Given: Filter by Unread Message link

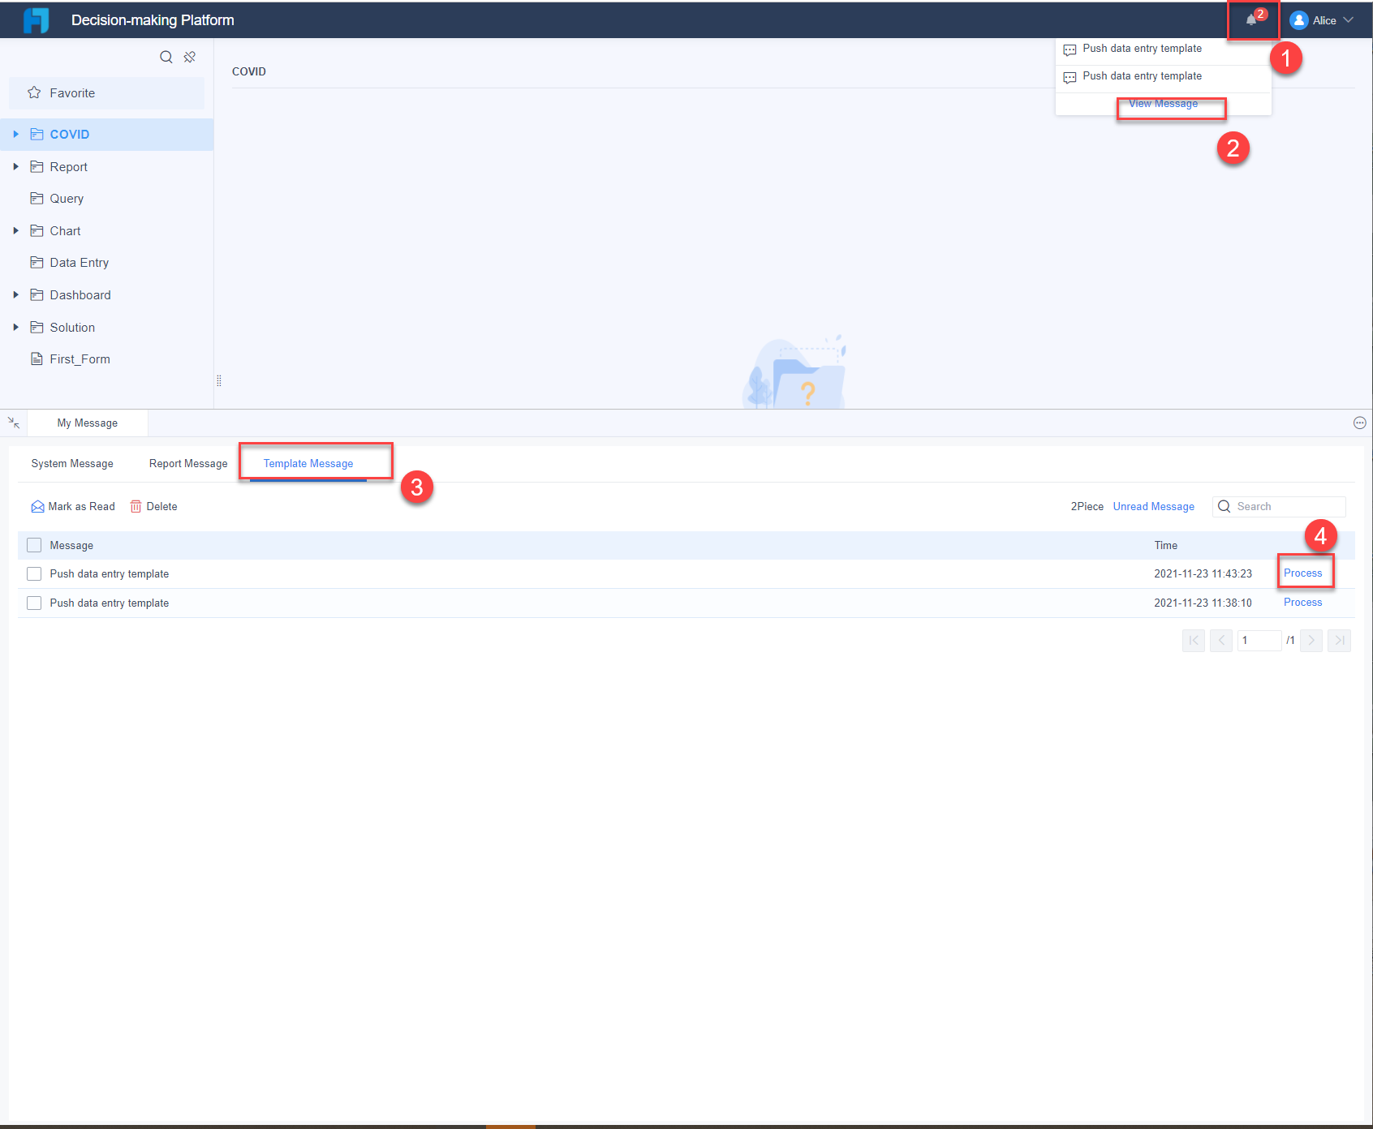Looking at the screenshot, I should coord(1154,507).
